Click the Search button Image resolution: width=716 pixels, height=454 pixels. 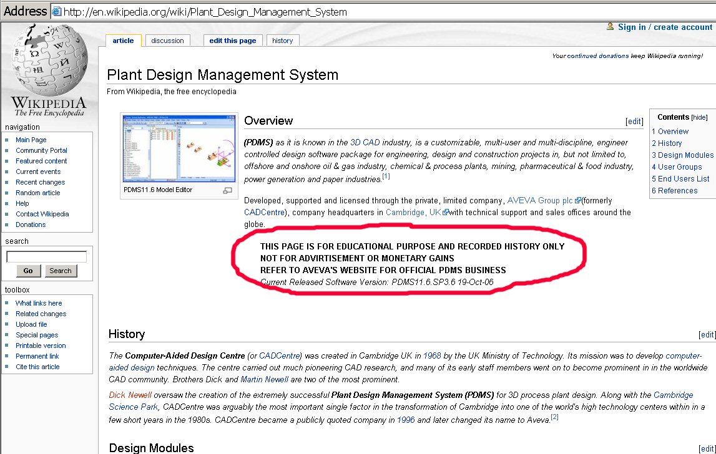pyautogui.click(x=61, y=271)
